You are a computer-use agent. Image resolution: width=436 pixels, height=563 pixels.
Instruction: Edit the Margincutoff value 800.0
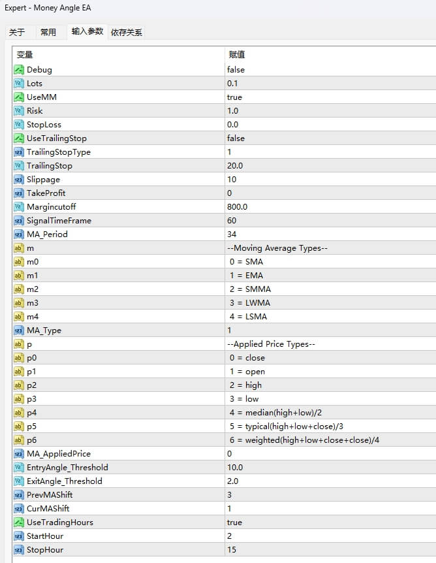point(237,207)
